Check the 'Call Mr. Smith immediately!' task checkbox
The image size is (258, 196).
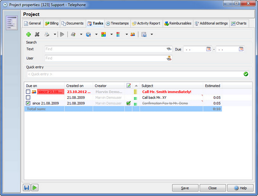click(28, 92)
